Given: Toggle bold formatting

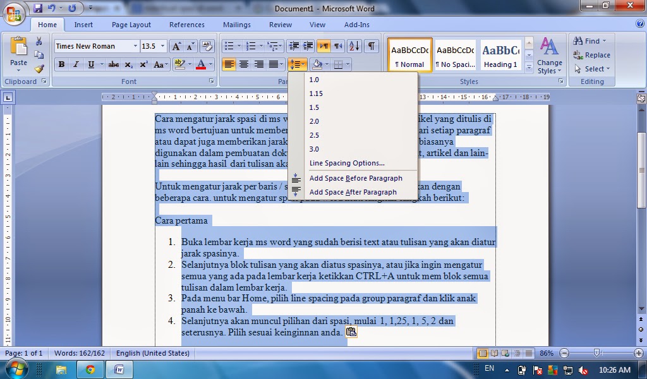Looking at the screenshot, I should [x=61, y=64].
